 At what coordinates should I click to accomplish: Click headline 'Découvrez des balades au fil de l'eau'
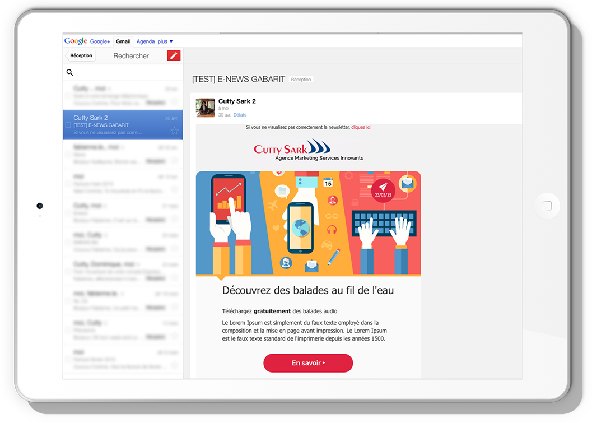(x=308, y=290)
